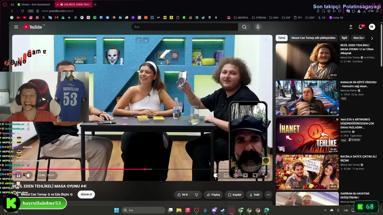Viewport: 383px width, 215px height.
Task: Expand the STREAM bookmarks folder
Action: click(x=259, y=18)
